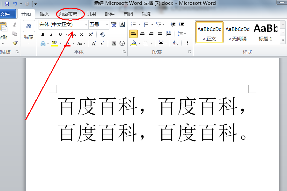Screen dimensions: 287x191
Task: Click the Sort A-Z icon
Action: click(x=175, y=43)
